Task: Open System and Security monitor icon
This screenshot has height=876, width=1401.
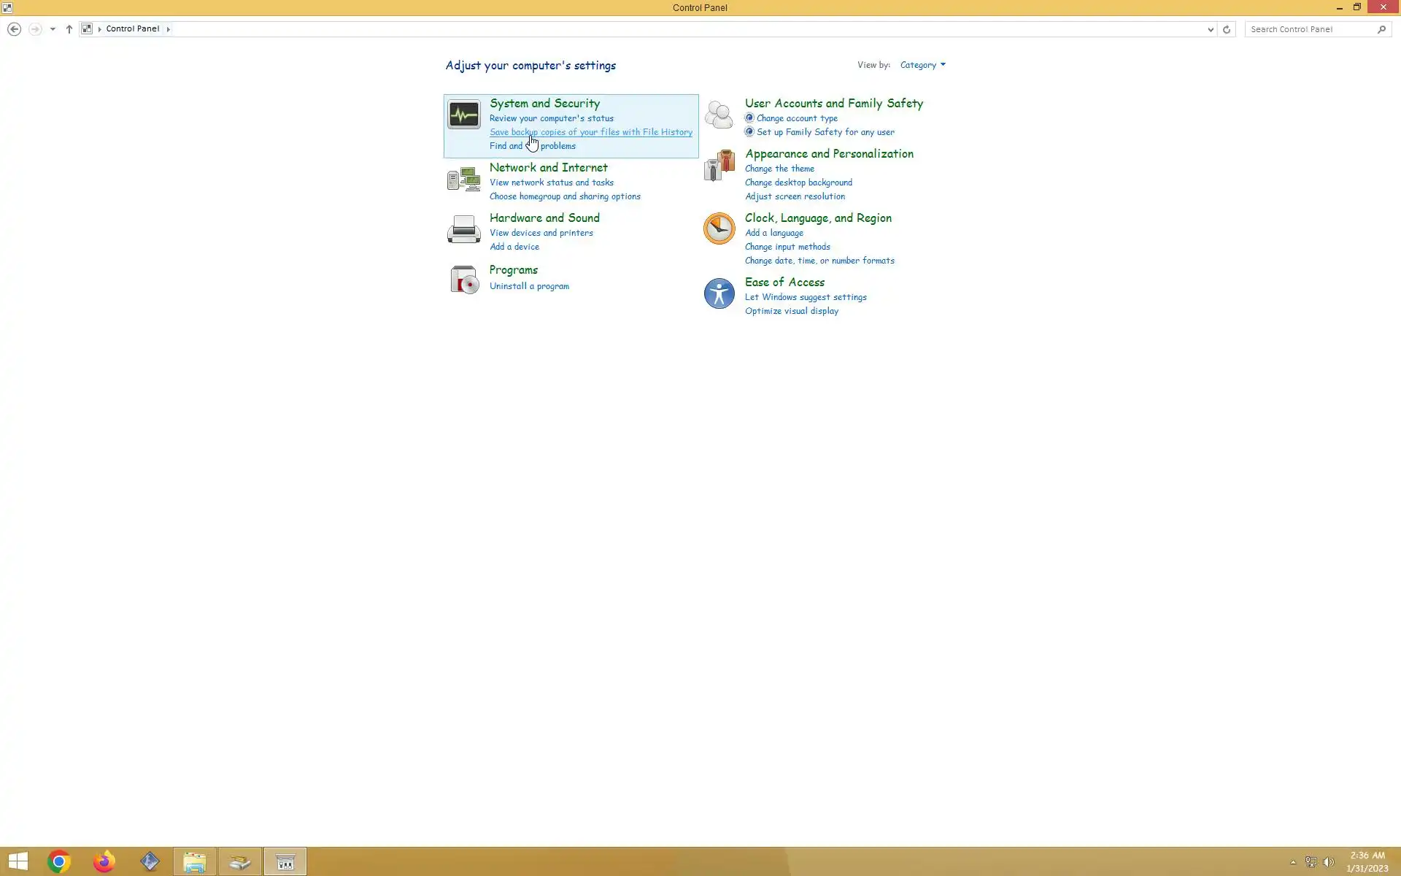Action: click(463, 115)
